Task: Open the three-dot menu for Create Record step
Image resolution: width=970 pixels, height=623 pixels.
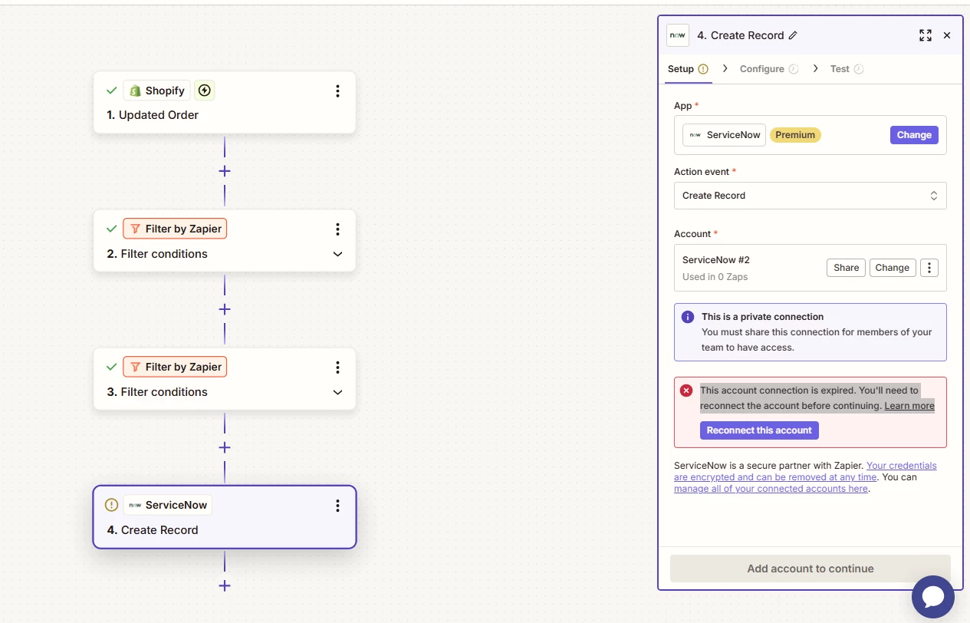Action: [337, 506]
